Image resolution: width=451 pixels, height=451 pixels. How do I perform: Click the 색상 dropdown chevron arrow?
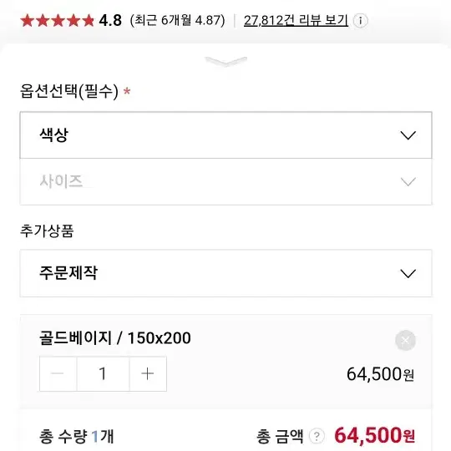point(408,135)
